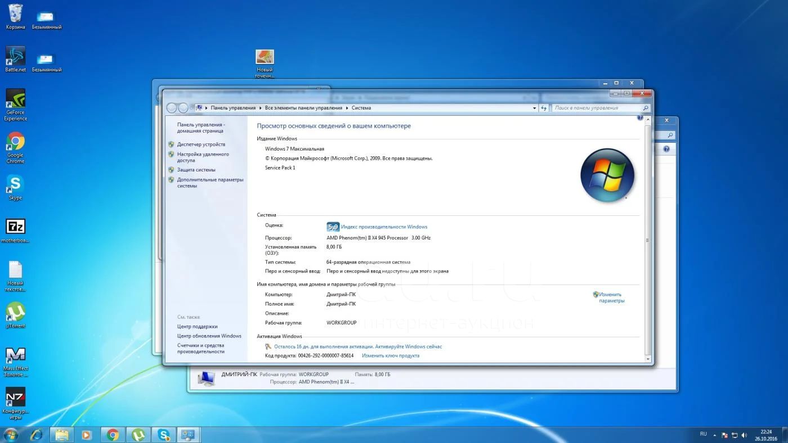Click the ДМИТРИЙ-ПК computer icon in back window
788x443 pixels.
206,378
